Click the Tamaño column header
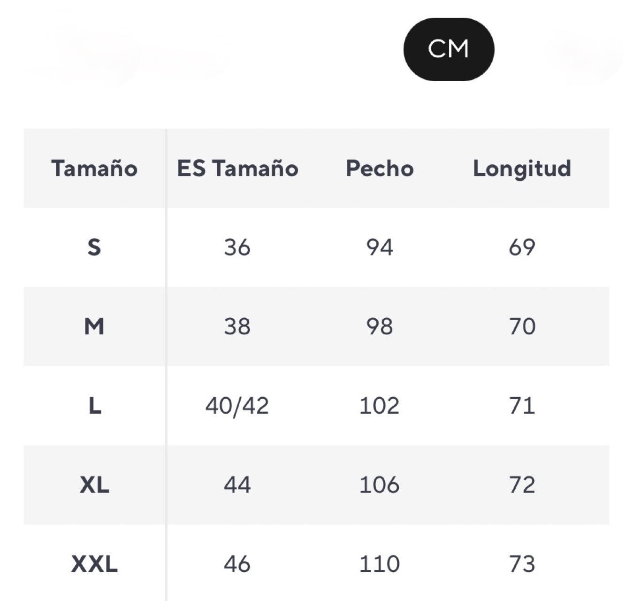Viewport: 633px width, 601px height. (94, 168)
